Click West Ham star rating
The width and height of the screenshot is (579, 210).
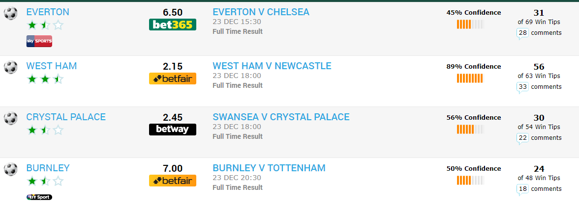point(45,79)
